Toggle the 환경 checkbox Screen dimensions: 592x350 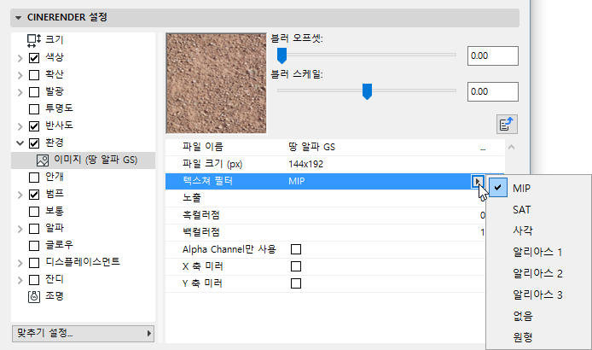click(34, 143)
